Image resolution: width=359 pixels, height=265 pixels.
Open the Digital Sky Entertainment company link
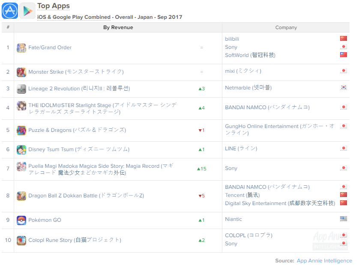click(280, 203)
